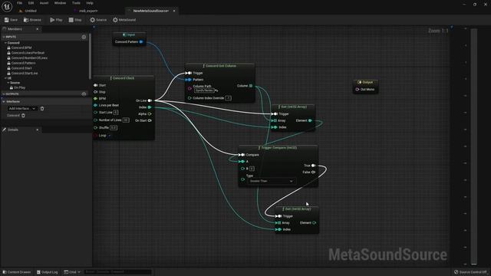Add a new input with the plus icon

click(x=84, y=37)
